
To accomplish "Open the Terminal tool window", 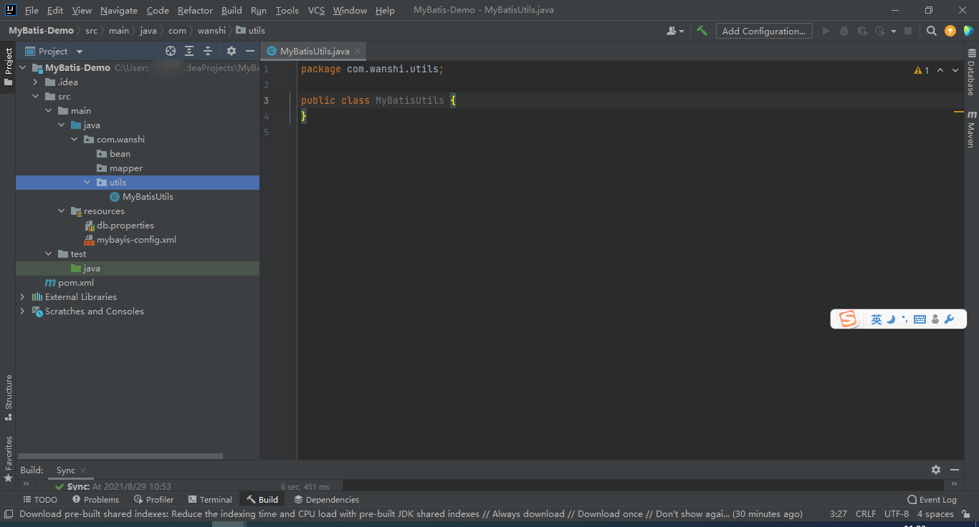I will [x=210, y=500].
